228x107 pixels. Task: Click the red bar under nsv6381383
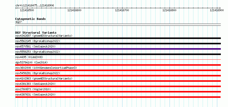(x=118, y=86)
